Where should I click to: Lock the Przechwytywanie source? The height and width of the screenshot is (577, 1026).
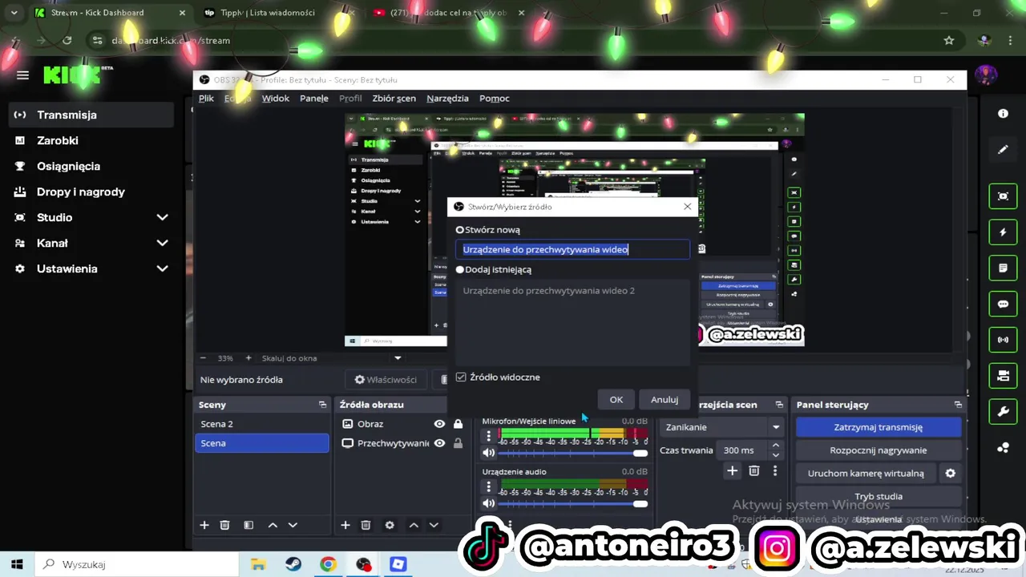coord(458,443)
